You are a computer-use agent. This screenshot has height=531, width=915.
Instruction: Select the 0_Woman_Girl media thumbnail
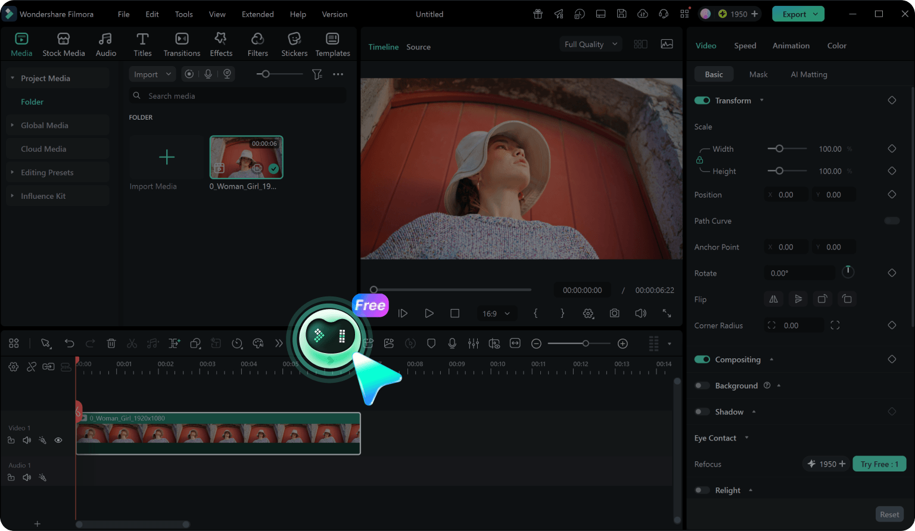point(246,157)
